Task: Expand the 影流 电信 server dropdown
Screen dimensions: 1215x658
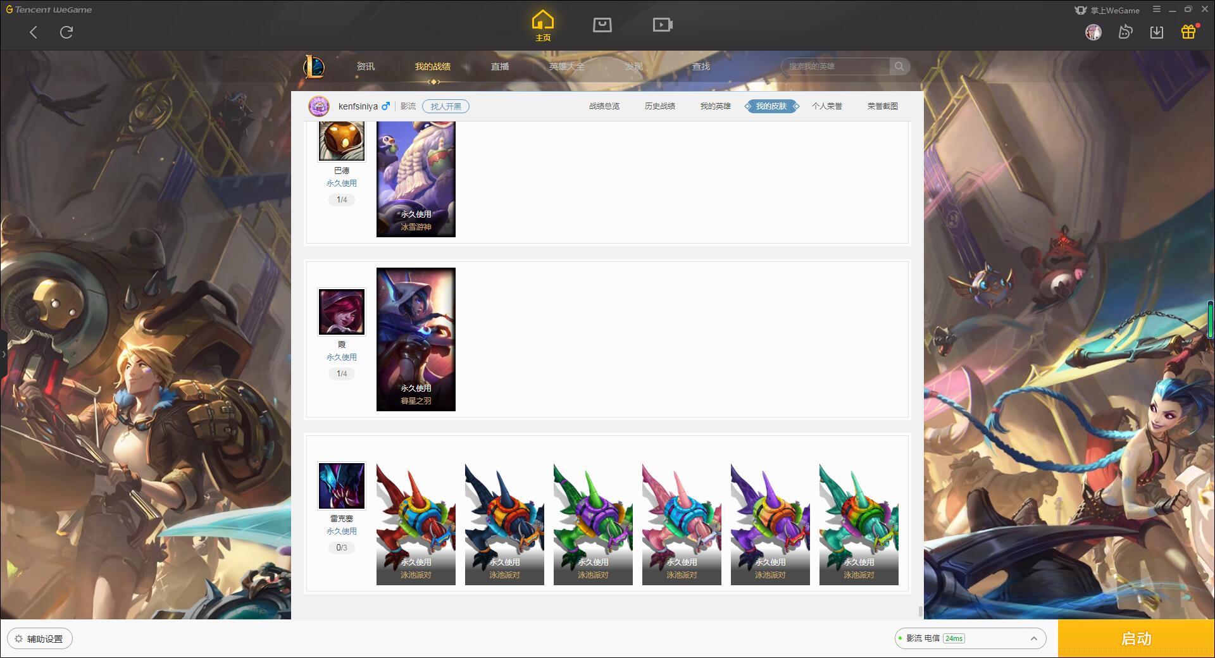Action: [970, 638]
